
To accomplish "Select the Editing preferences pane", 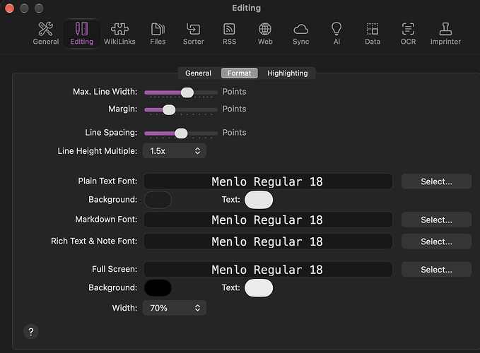I will click(82, 34).
